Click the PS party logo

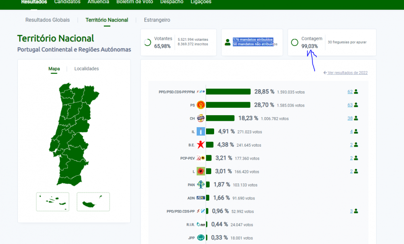coord(201,105)
